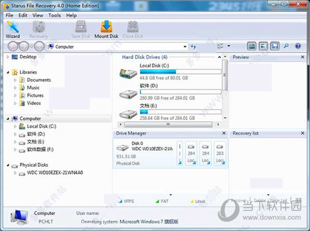Image resolution: width=310 pixels, height=231 pixels.
Task: Launch the Wizard tool
Action: click(12, 30)
